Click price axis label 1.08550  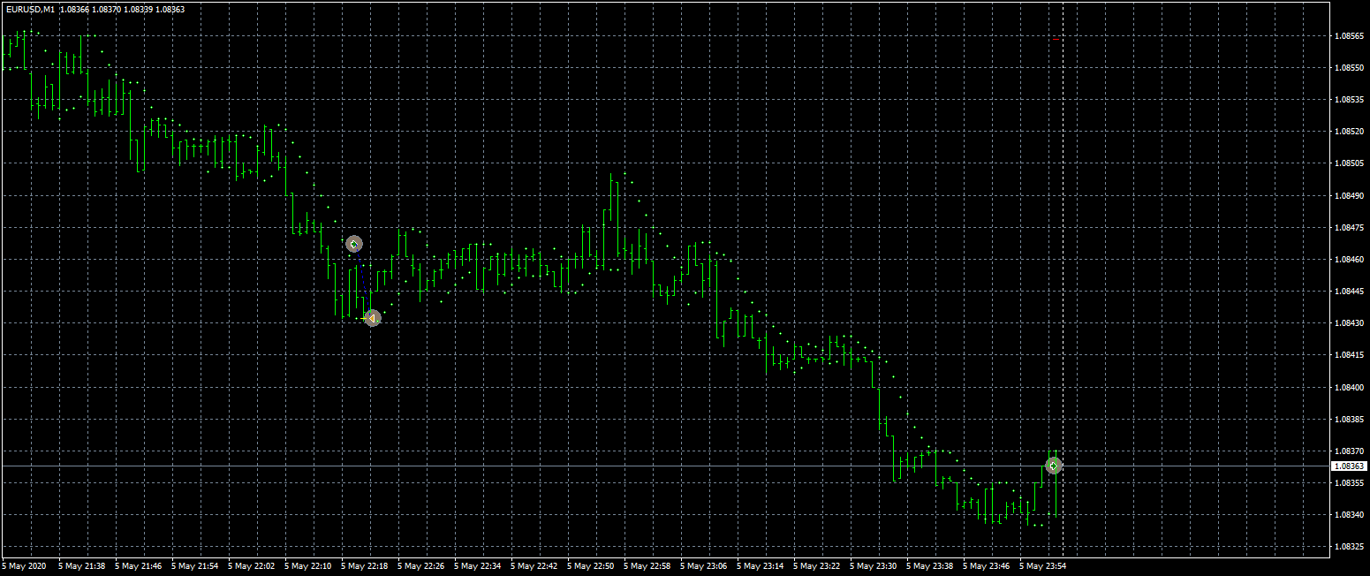[1349, 68]
